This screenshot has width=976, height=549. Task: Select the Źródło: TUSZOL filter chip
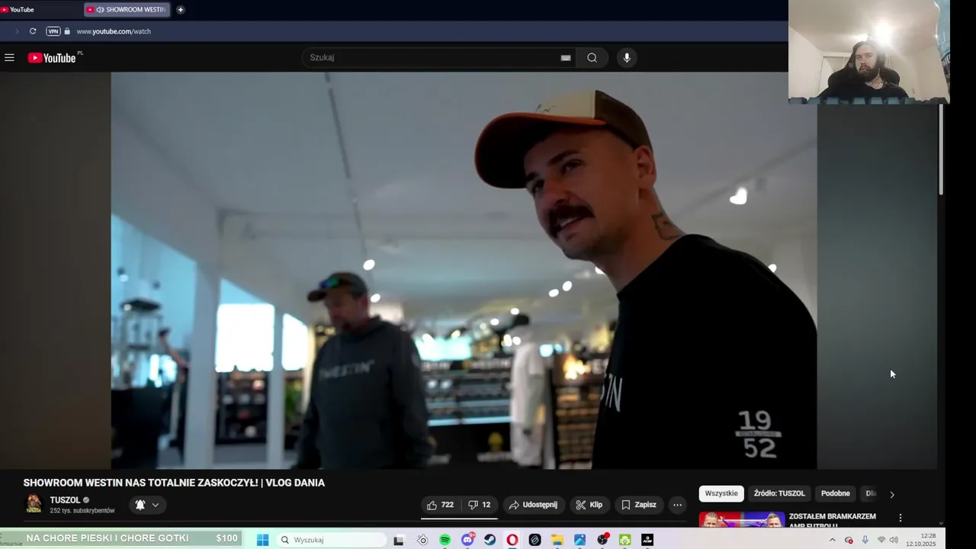779,493
